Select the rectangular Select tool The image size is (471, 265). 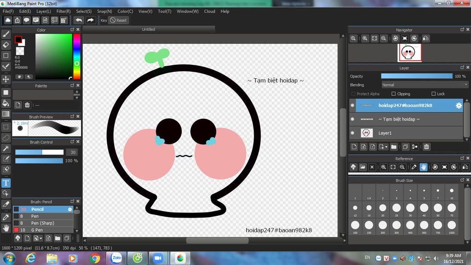(x=6, y=127)
